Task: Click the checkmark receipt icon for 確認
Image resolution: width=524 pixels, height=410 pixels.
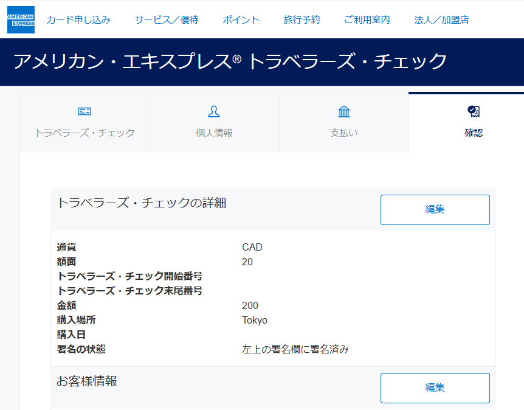Action: pos(474,111)
